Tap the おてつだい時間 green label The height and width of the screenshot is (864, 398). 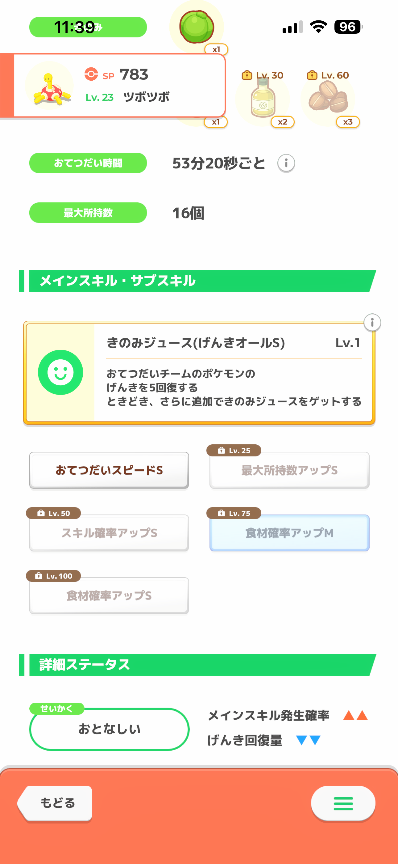coord(88,163)
